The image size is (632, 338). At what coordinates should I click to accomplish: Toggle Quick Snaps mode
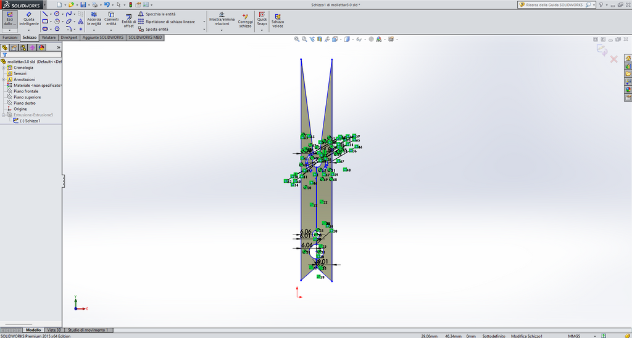click(x=262, y=19)
